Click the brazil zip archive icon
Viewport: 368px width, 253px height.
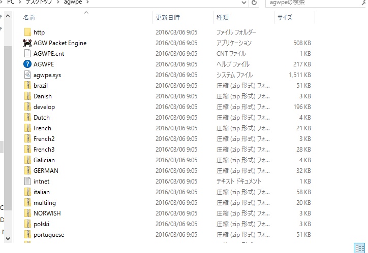click(27, 85)
